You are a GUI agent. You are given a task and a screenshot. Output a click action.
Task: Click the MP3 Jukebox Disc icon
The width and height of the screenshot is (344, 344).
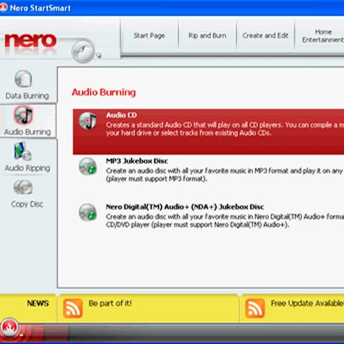tap(87, 166)
